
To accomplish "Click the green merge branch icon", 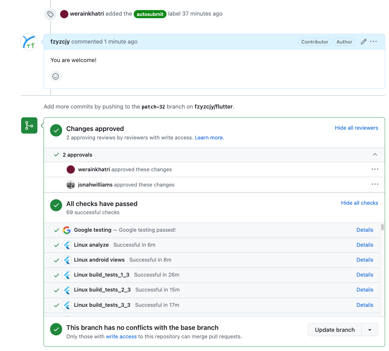I will pyautogui.click(x=29, y=125).
